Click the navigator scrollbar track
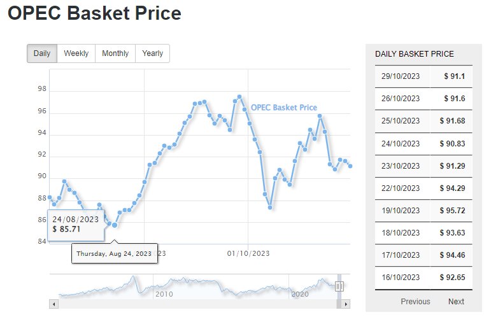The width and height of the screenshot is (491, 317). coord(191,304)
